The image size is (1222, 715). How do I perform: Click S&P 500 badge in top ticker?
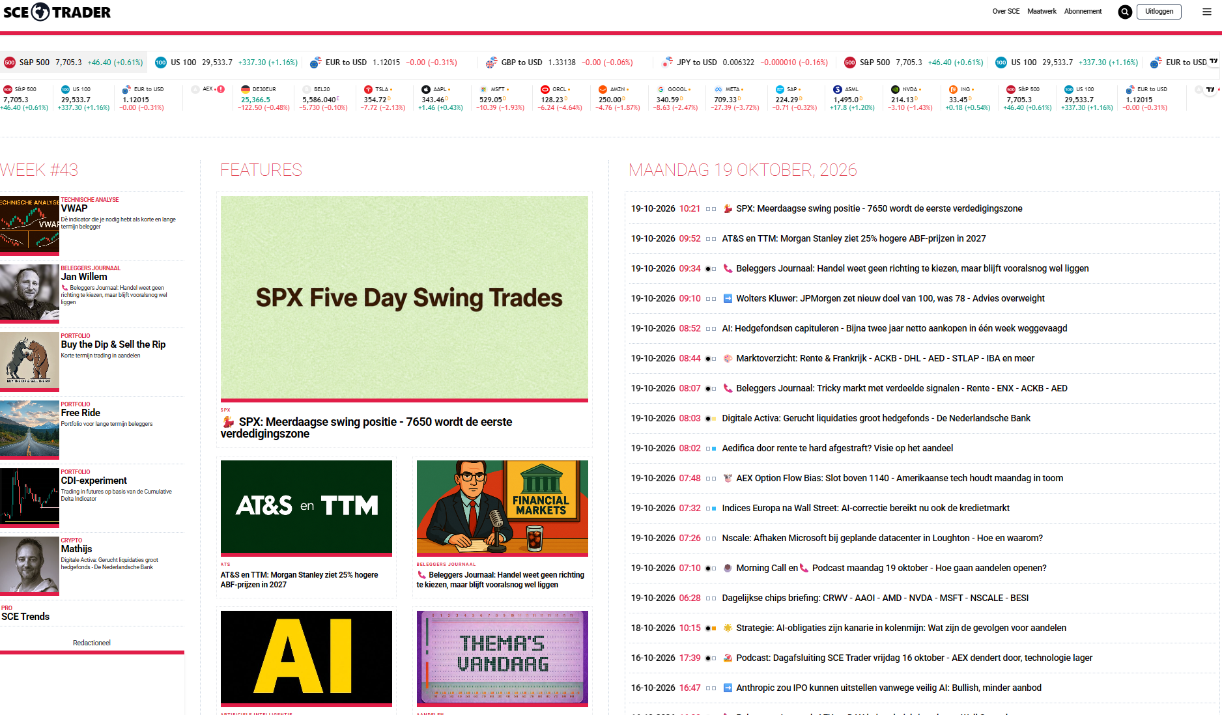(10, 63)
